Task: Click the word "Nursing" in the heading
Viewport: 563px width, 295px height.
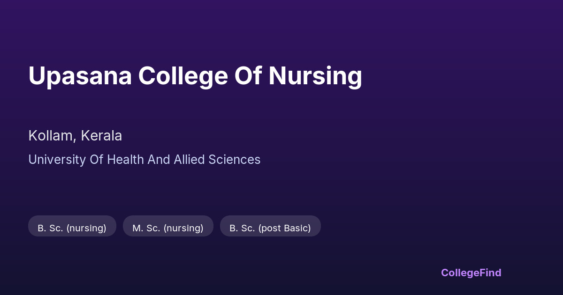Action: tap(315, 76)
